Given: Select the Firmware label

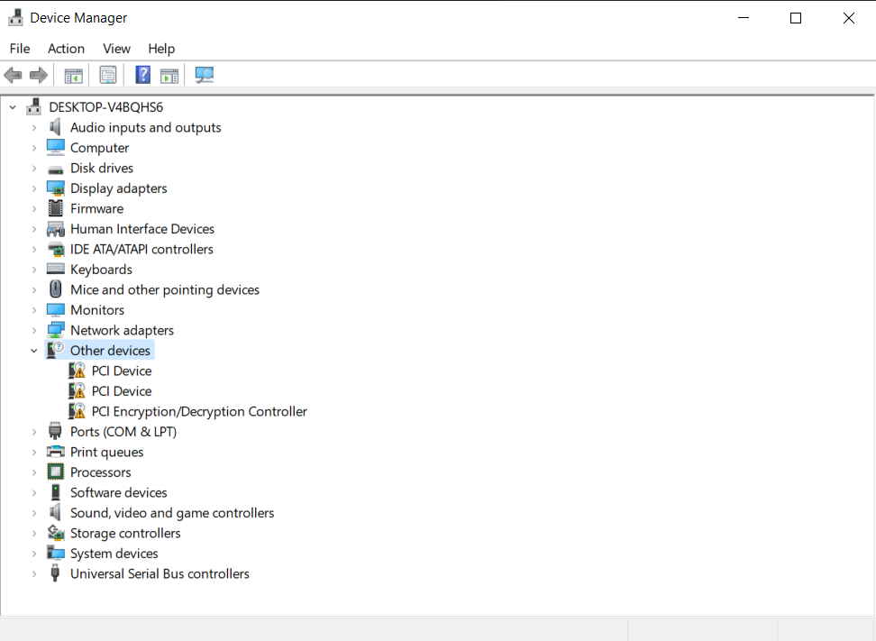Looking at the screenshot, I should [x=96, y=208].
